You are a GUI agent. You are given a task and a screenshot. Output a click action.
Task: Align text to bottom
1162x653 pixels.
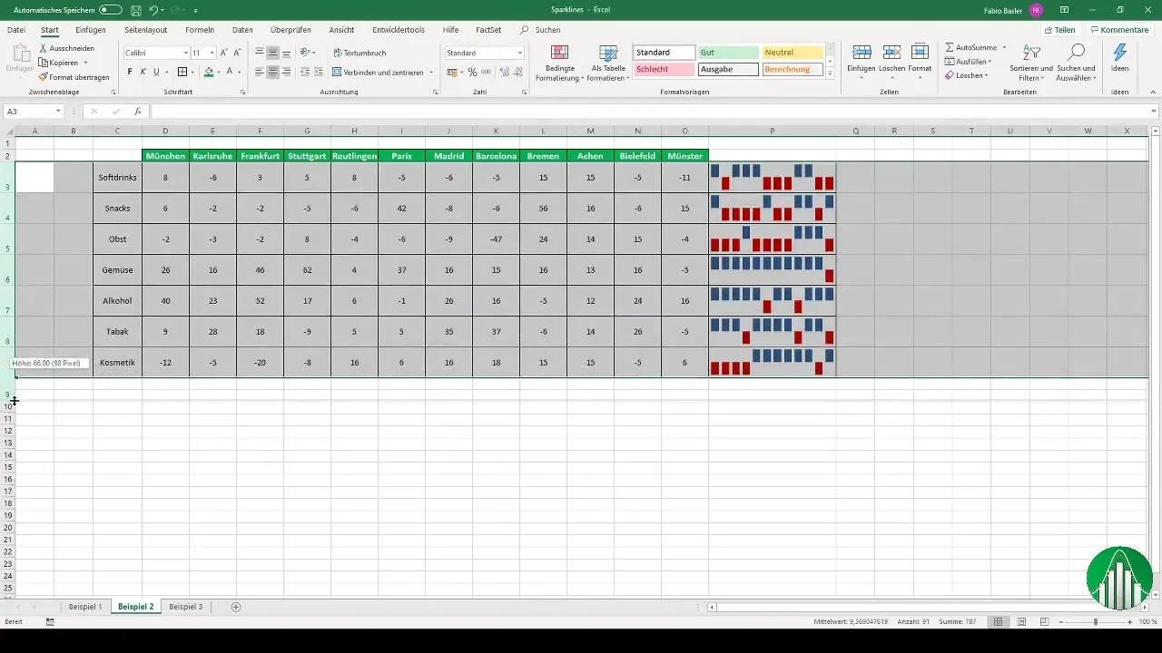[286, 53]
